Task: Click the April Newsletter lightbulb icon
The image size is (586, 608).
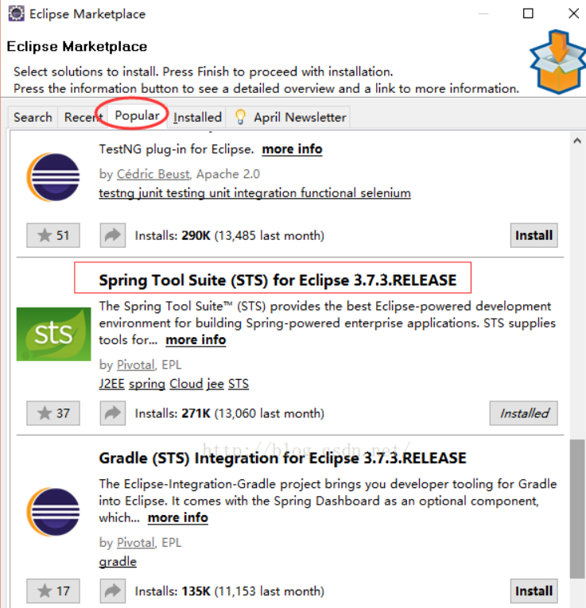Action: point(240,117)
